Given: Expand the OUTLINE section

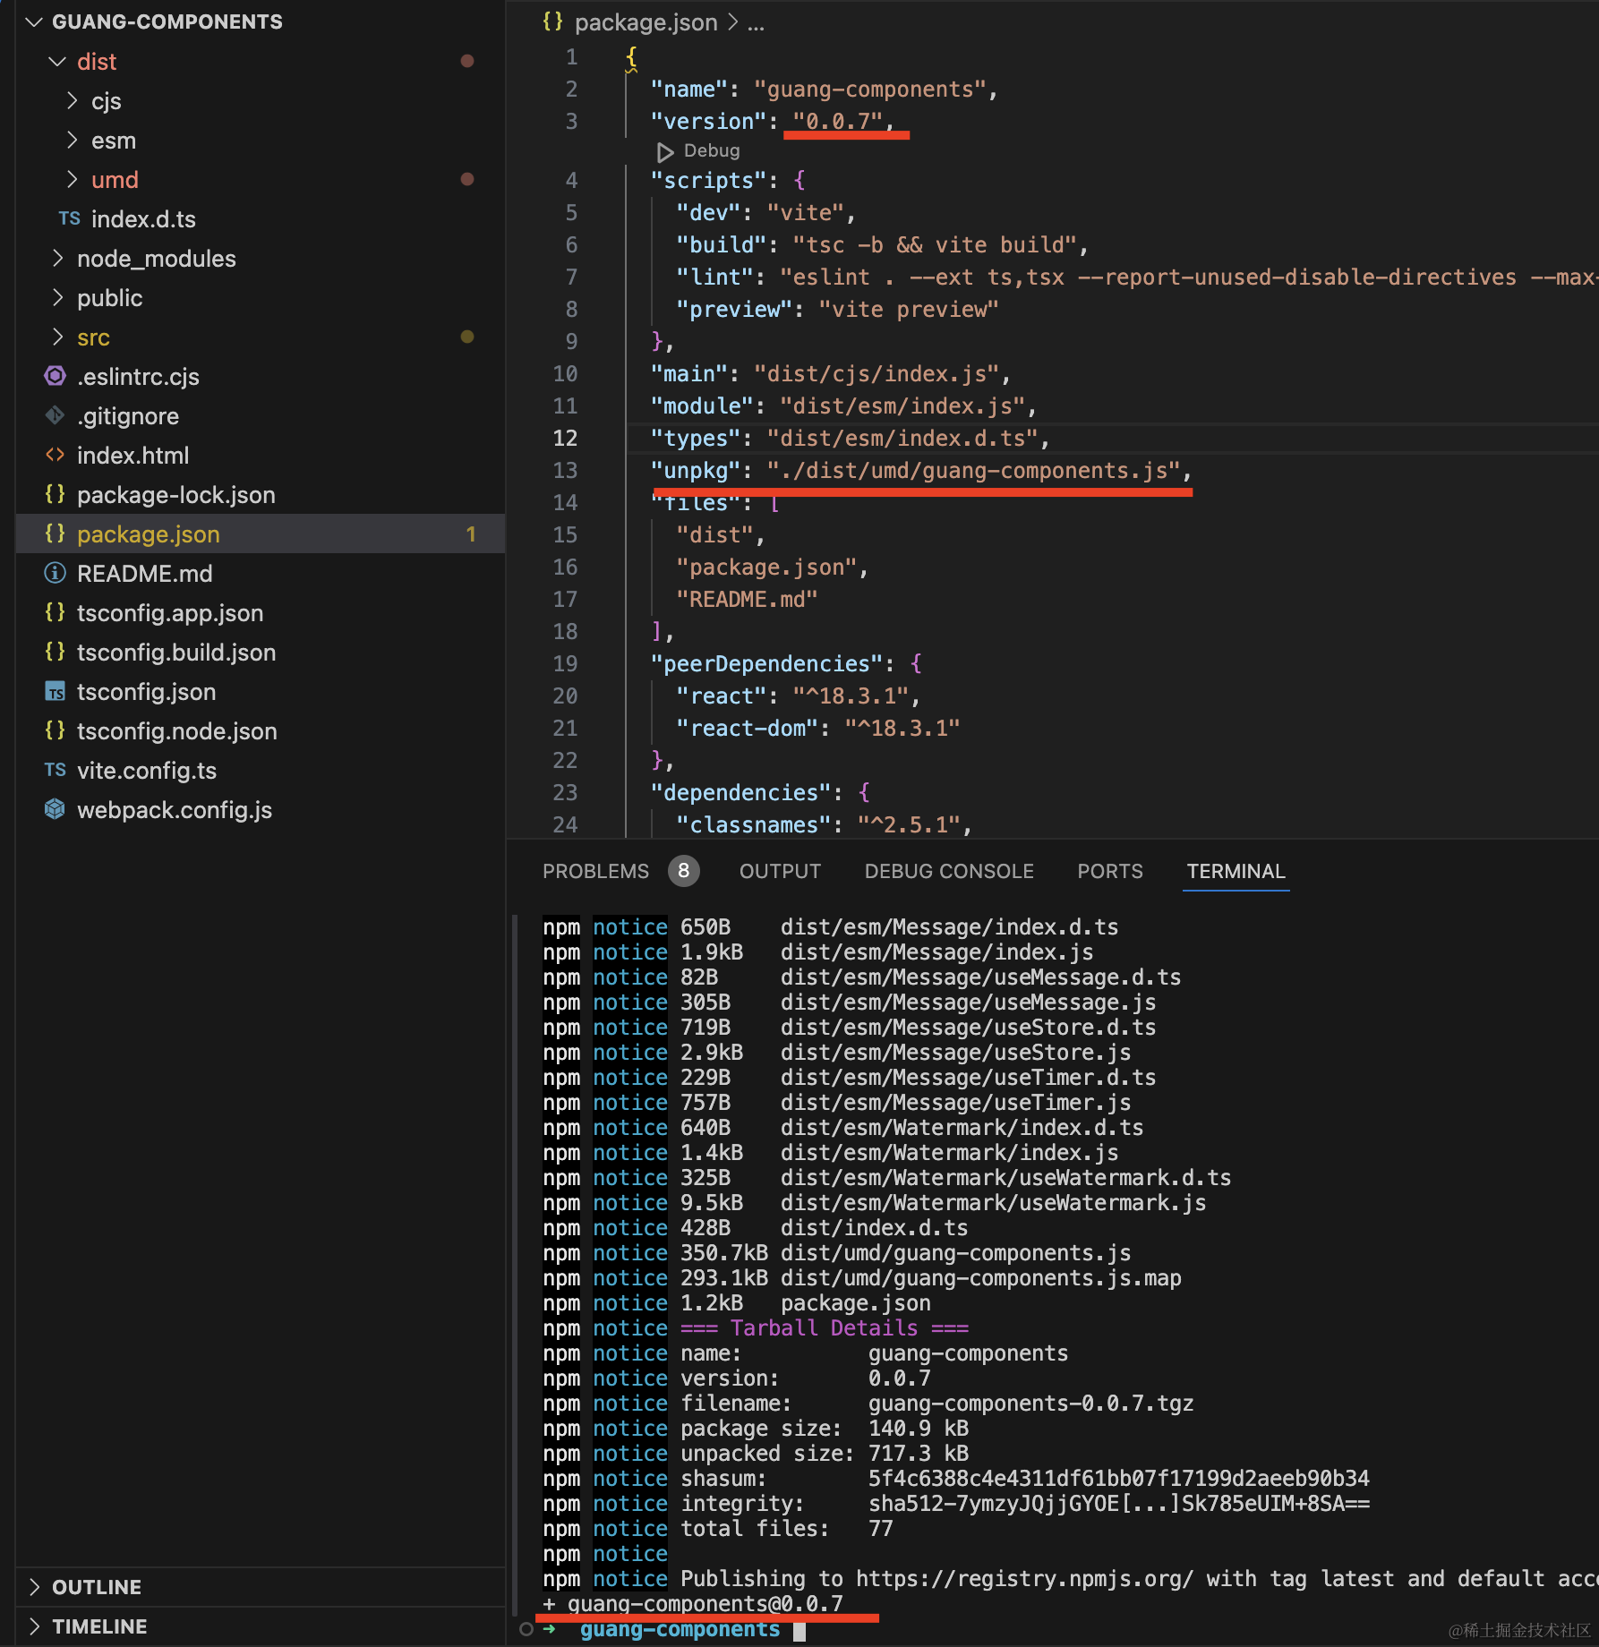Looking at the screenshot, I should click(34, 1587).
